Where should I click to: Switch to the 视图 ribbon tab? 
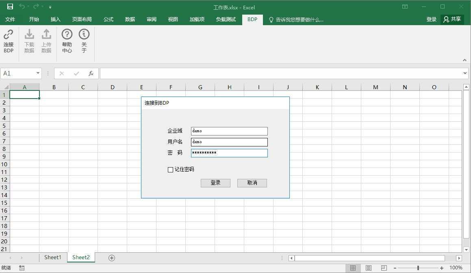(173, 19)
